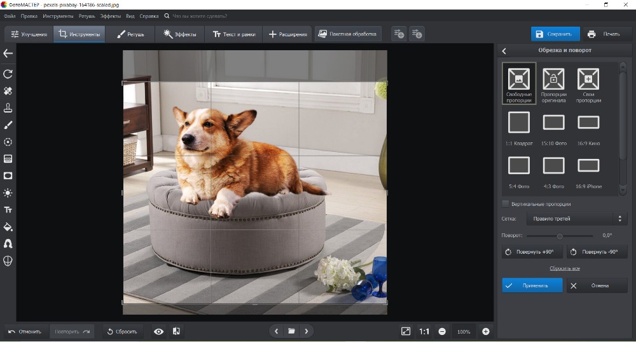Viewport: 636px width, 342px height.
Task: Zoom in with the plus icon
Action: coord(486,331)
